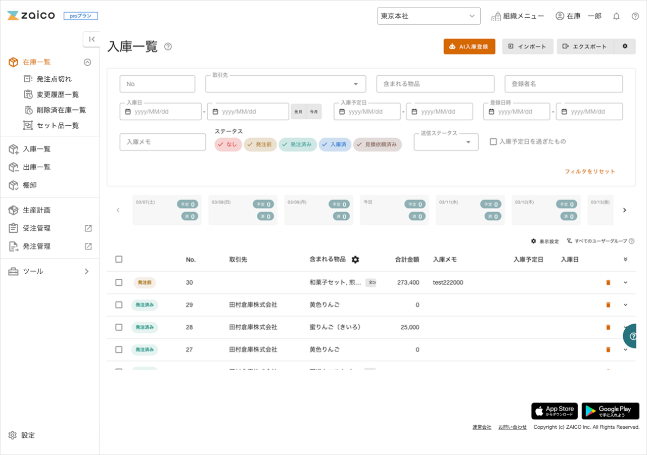Open the floating help chat bubble

click(632, 336)
